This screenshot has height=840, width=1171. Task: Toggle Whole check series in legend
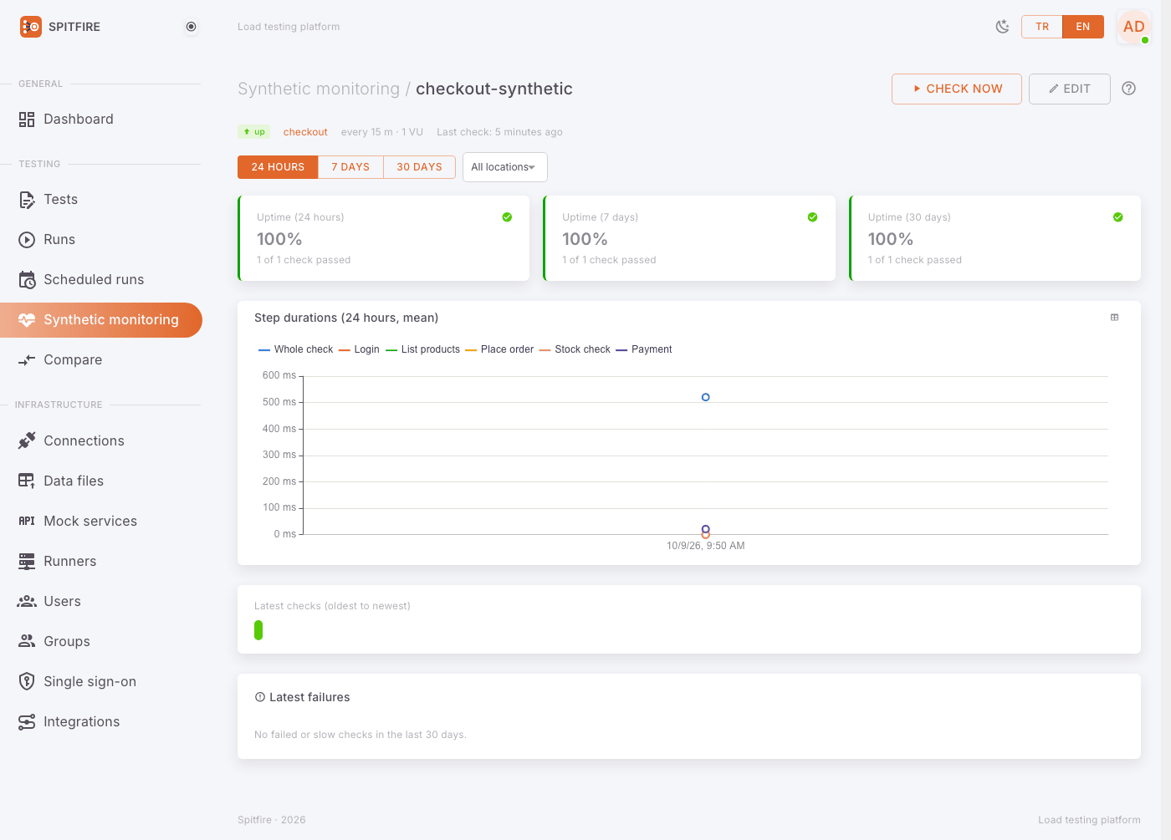[x=296, y=349]
